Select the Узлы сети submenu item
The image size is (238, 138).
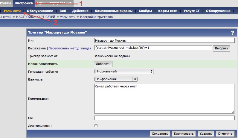(12, 11)
